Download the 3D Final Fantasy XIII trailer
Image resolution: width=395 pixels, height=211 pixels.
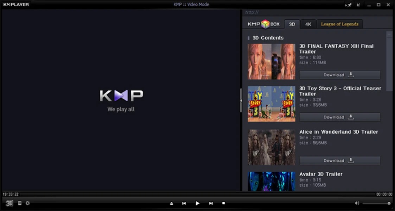(339, 75)
